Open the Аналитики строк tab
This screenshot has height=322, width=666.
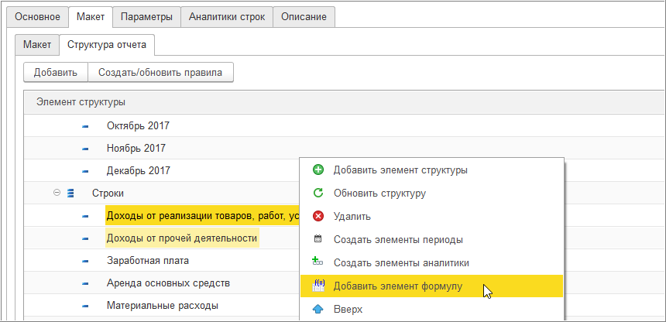tap(227, 17)
